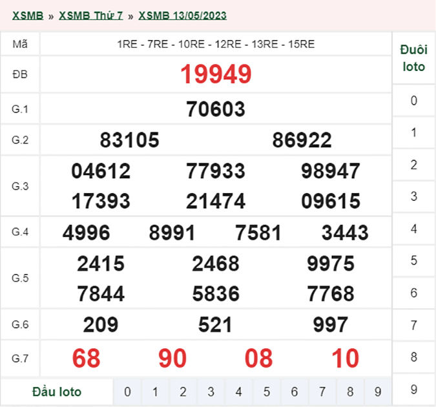This screenshot has width=436, height=407.
Task: Select digit 2 in the Đuôi loto column
Action: (413, 165)
